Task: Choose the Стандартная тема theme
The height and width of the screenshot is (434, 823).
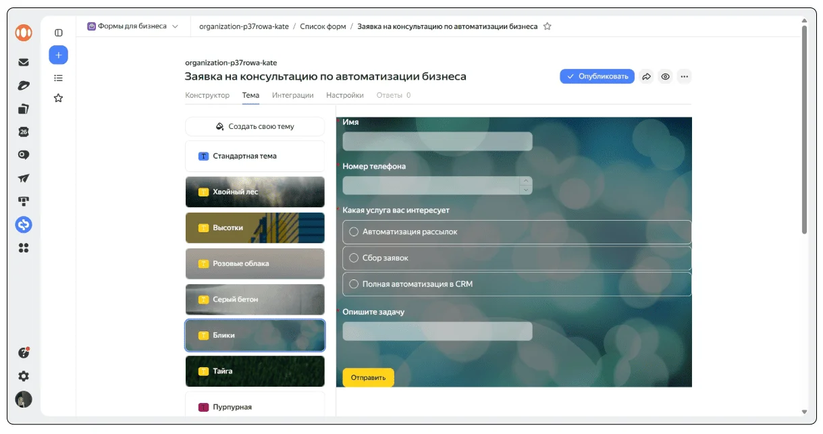Action: [255, 156]
